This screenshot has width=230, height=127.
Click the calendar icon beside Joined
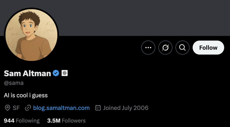[x=98, y=108]
